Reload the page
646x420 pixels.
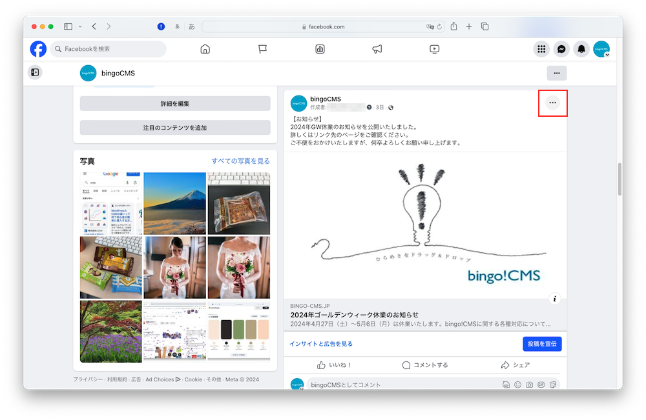click(x=439, y=26)
